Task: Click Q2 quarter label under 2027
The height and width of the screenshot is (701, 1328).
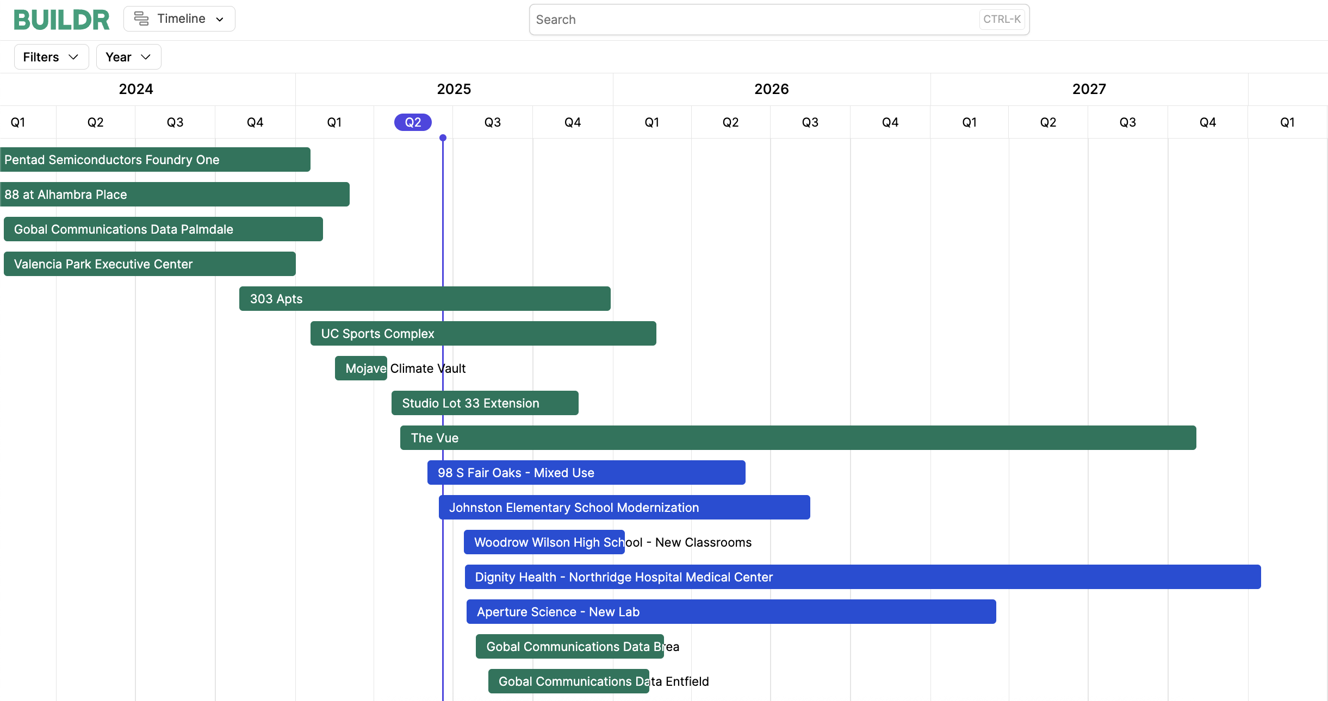Action: [1048, 122]
